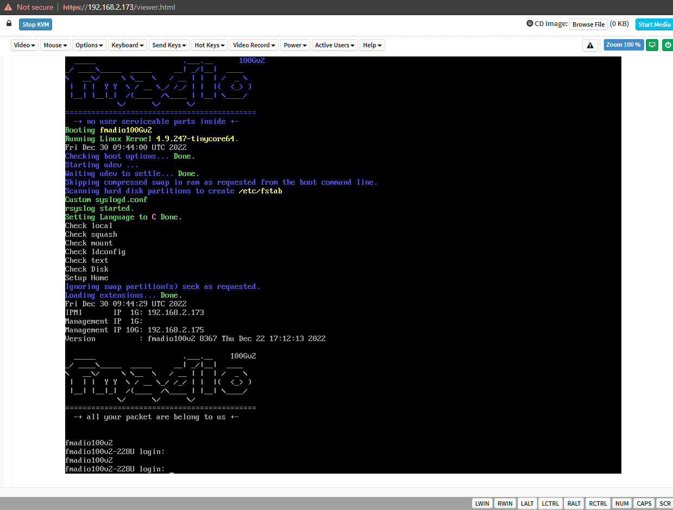Click the Stop KVM button

[36, 24]
